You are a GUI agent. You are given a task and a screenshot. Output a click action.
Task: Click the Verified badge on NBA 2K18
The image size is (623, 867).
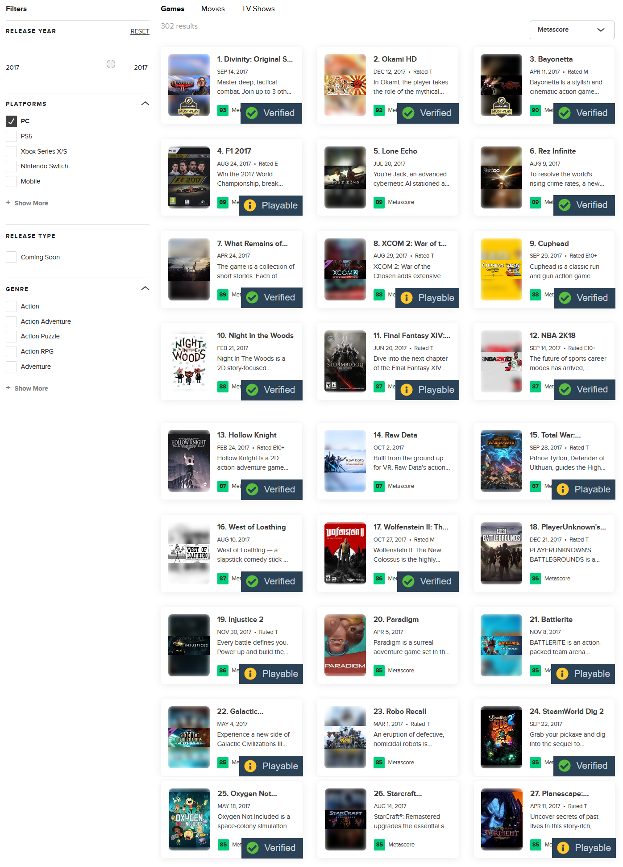point(585,390)
